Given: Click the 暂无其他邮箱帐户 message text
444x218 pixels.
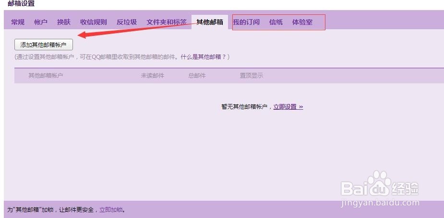Looking at the screenshot, I should click(244, 107).
